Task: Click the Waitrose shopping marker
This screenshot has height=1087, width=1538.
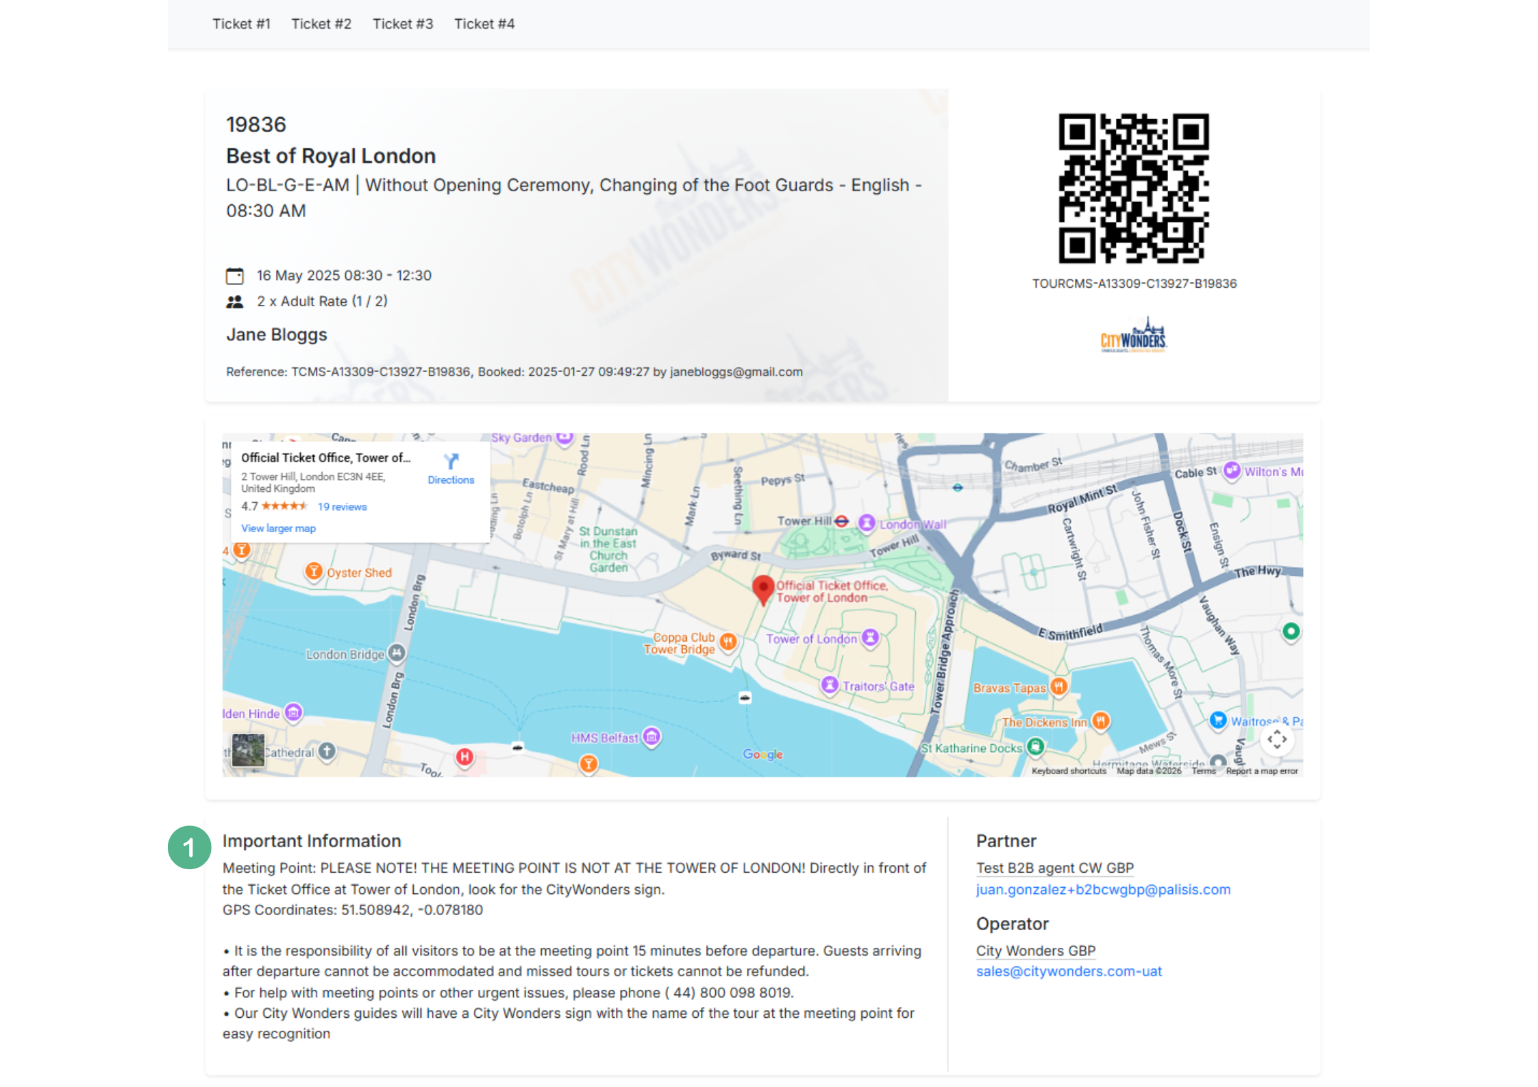Action: (1218, 720)
